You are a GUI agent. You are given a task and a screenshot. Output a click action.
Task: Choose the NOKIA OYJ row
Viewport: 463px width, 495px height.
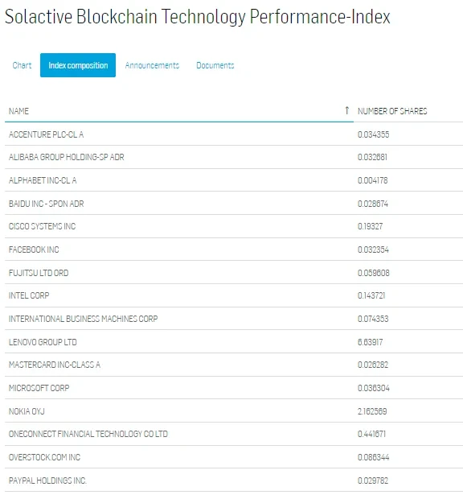coord(234,410)
